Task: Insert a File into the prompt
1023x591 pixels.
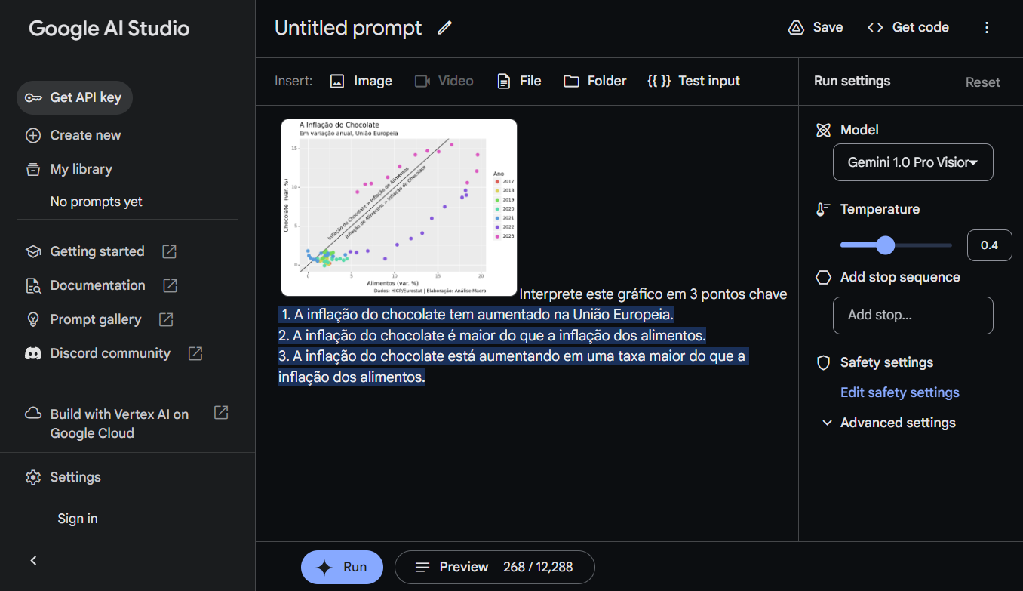Action: pyautogui.click(x=519, y=81)
